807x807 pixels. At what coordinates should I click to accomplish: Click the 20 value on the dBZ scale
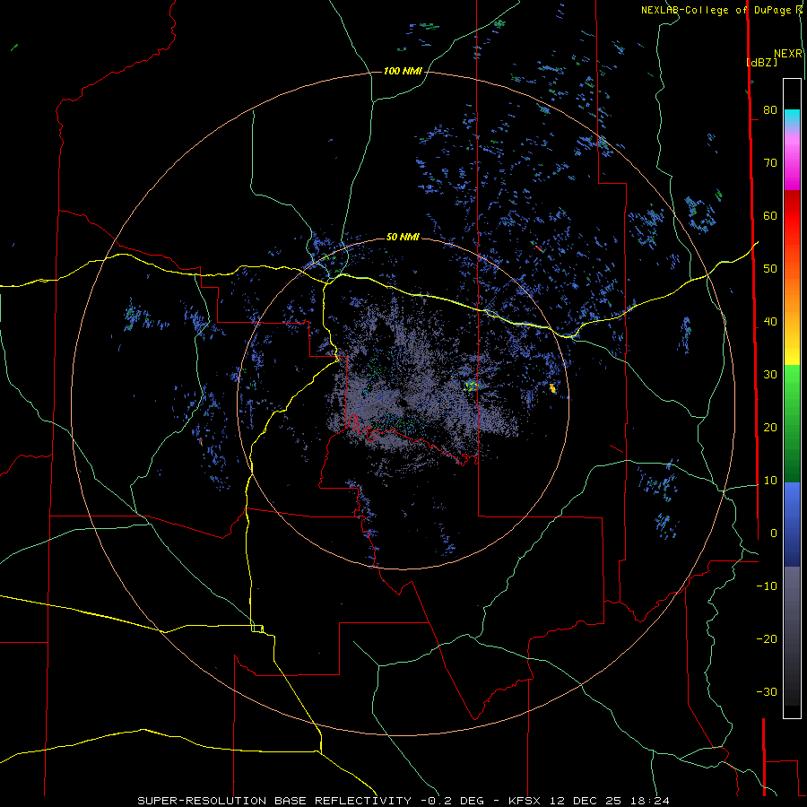770,428
